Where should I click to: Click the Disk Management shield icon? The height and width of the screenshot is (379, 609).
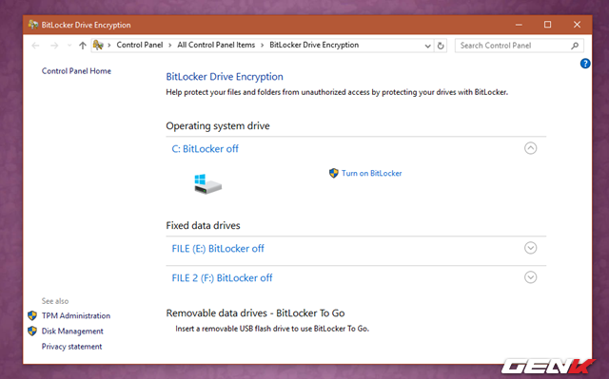point(32,331)
